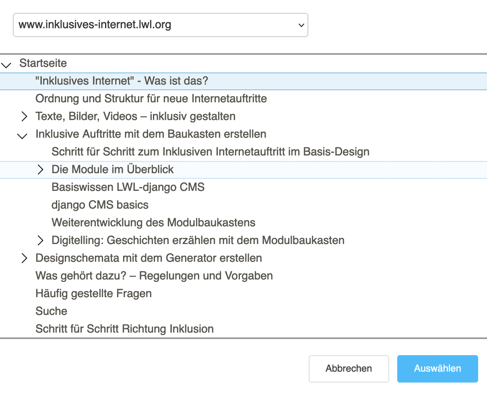Pick Schritt für Schritt Richtung Inklusion
487x393 pixels.
125,329
